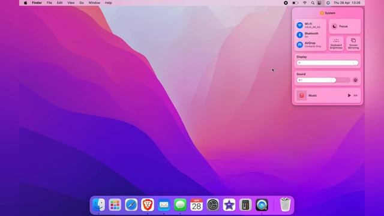
Task: Open the Help menu
Action: click(108, 2)
